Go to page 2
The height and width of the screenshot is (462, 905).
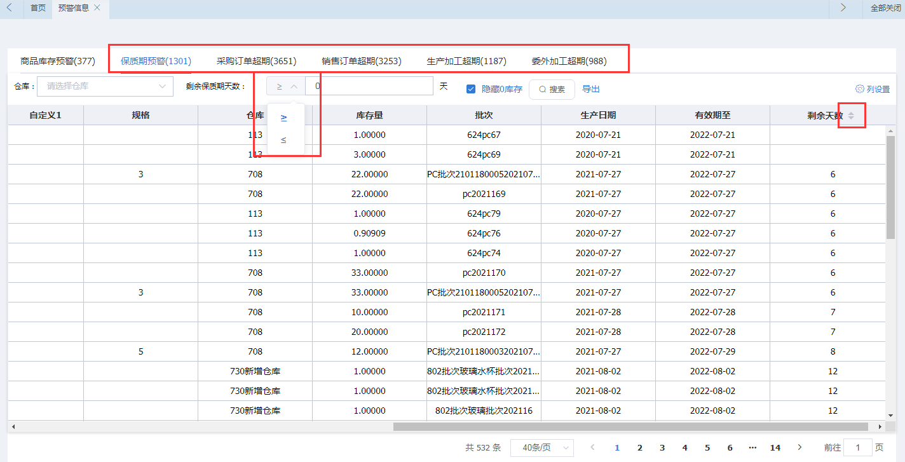pos(640,448)
